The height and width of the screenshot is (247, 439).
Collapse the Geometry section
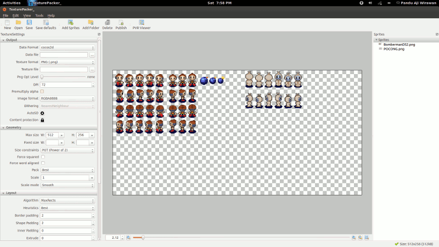tap(3, 127)
